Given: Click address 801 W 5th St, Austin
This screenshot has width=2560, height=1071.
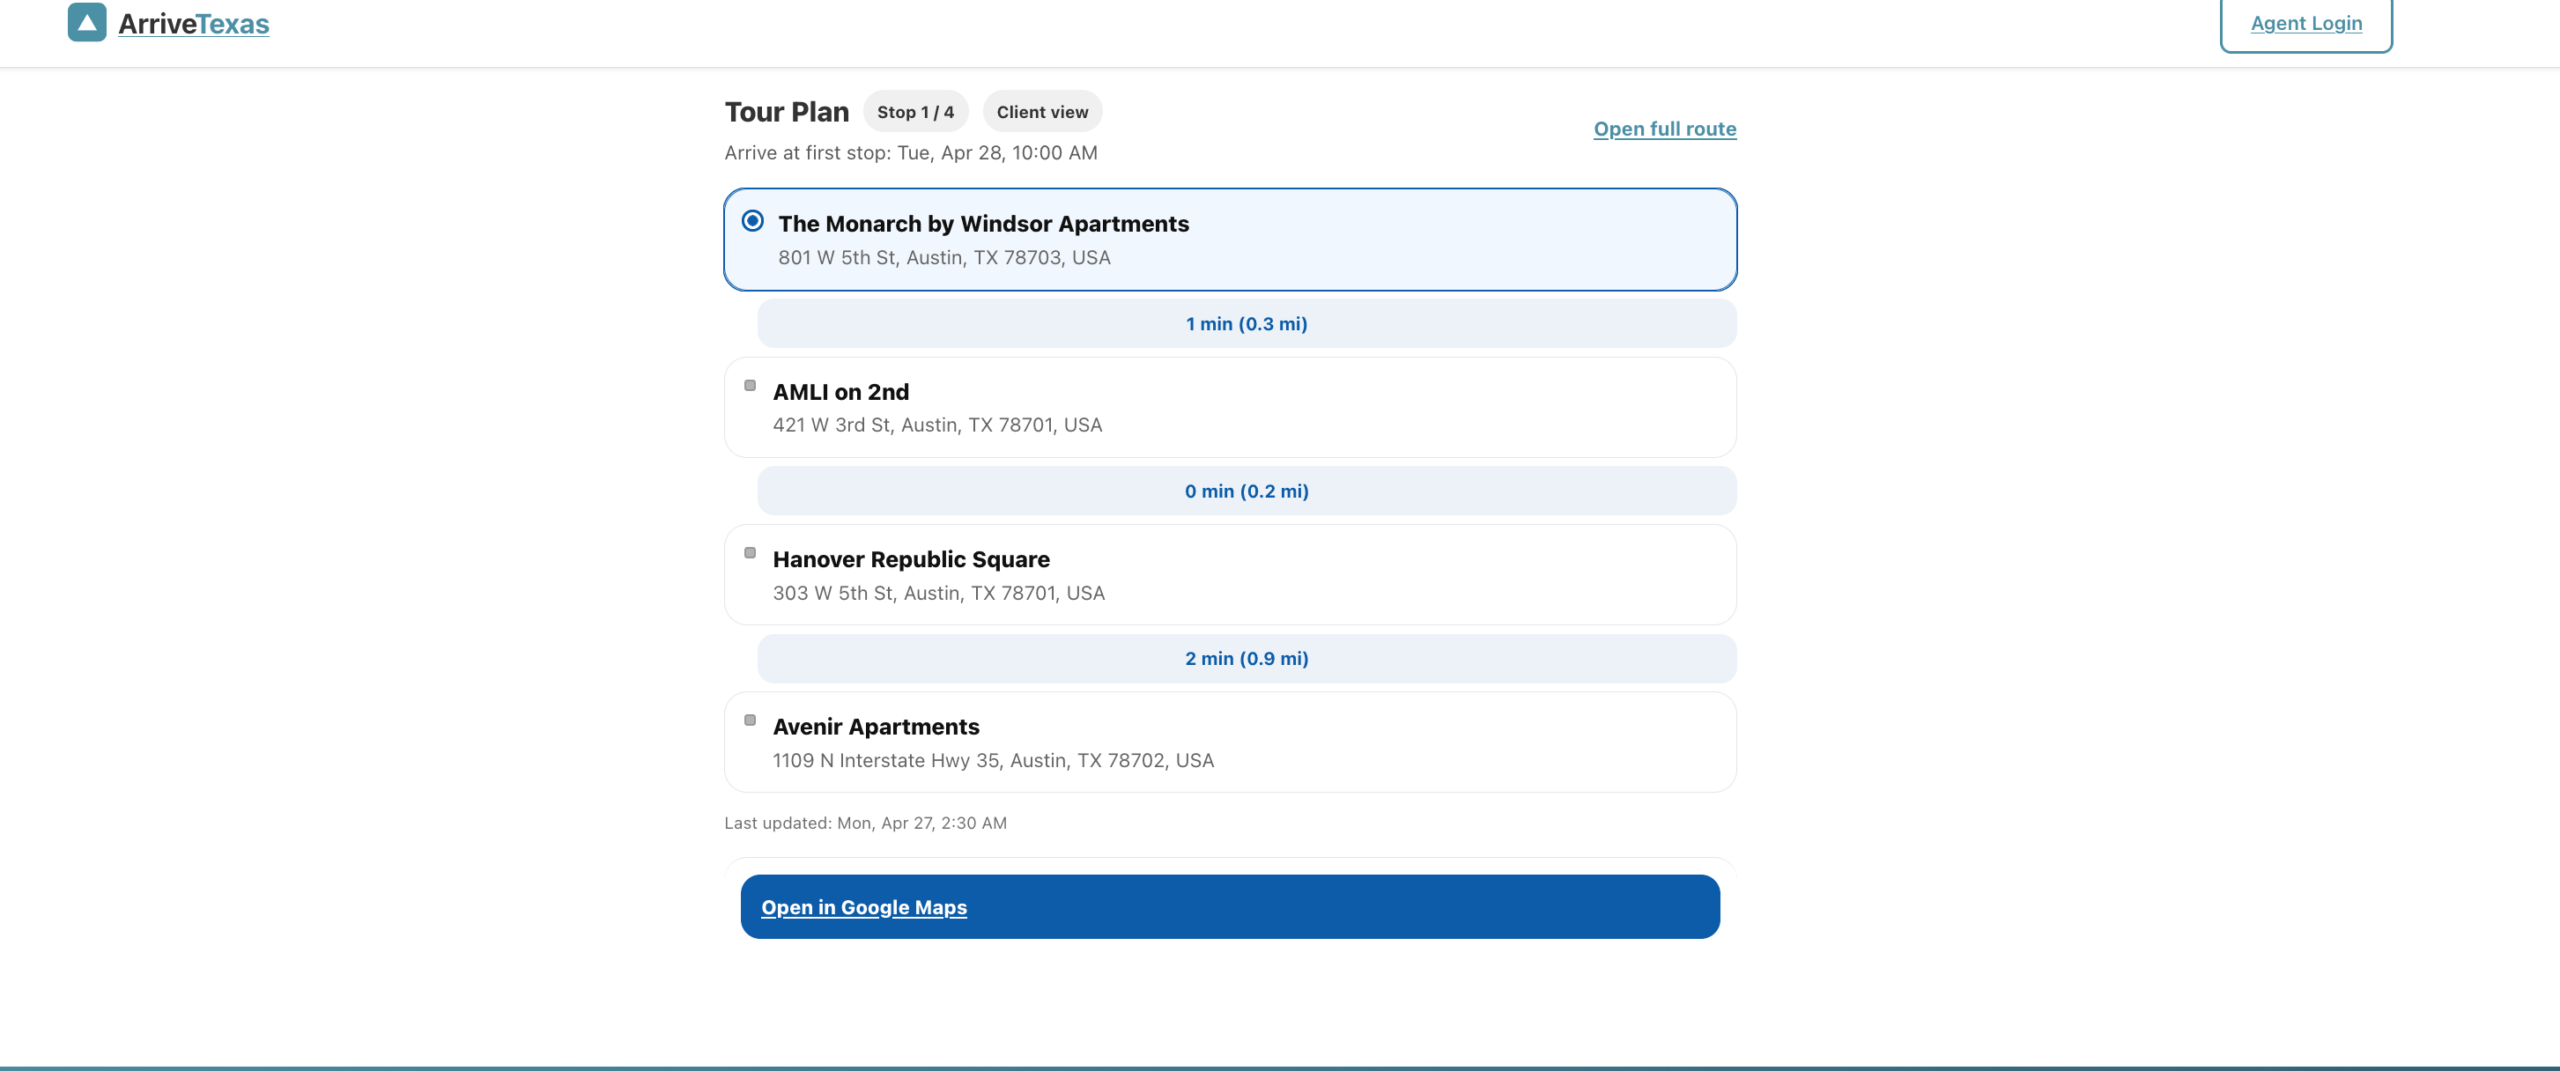Looking at the screenshot, I should 944,257.
